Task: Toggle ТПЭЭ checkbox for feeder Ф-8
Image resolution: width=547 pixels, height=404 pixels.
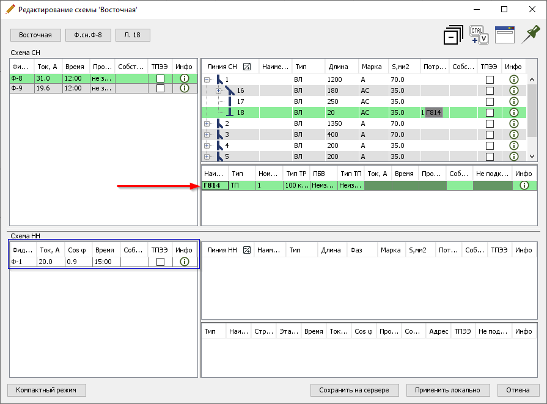Action: pos(160,78)
